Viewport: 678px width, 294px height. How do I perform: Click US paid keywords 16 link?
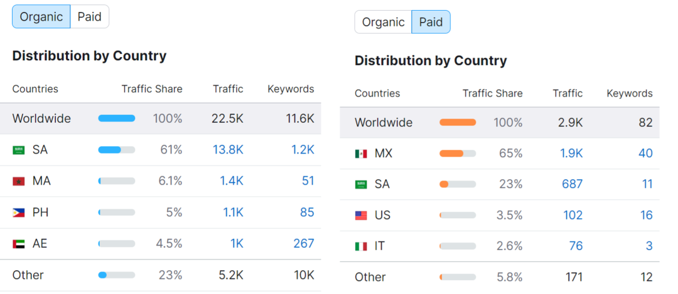(646, 215)
